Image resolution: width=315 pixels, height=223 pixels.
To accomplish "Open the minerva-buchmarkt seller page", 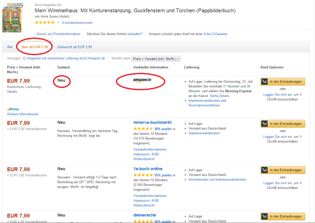I will coord(152,122).
